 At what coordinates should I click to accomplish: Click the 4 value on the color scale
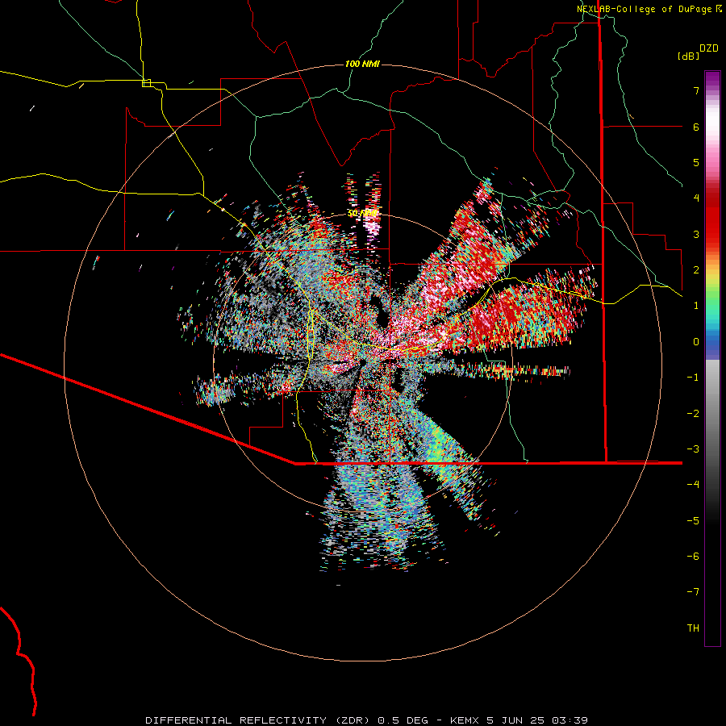pos(696,198)
